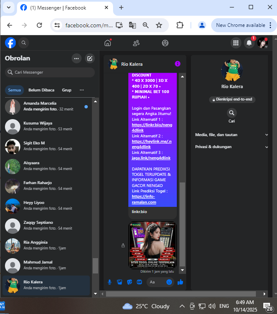Select the Semua filter tab
Viewport: 277px width, 314px height.
14,90
